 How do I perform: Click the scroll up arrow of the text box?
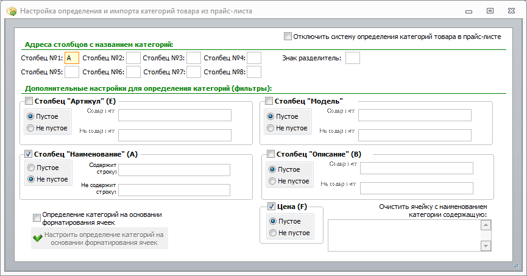pyautogui.click(x=486, y=225)
